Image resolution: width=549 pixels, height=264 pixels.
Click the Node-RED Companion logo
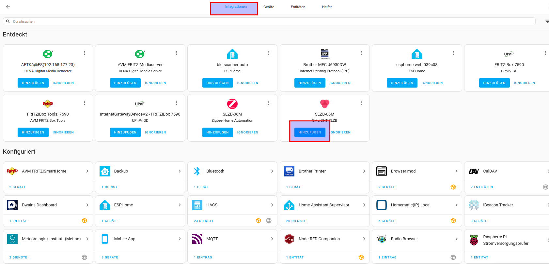(x=289, y=239)
